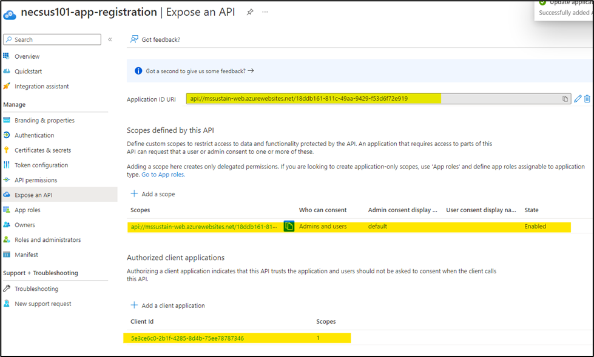
Task: Click the Authentication loop icon
Action: coord(7,135)
